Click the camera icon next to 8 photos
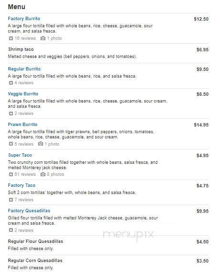Screen dimensions: 214x274 (43, 174)
